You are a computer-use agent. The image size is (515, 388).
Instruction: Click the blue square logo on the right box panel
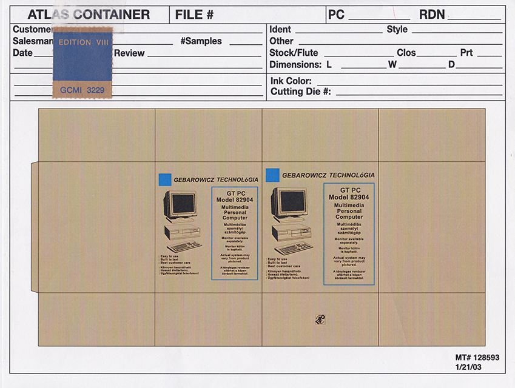point(272,175)
